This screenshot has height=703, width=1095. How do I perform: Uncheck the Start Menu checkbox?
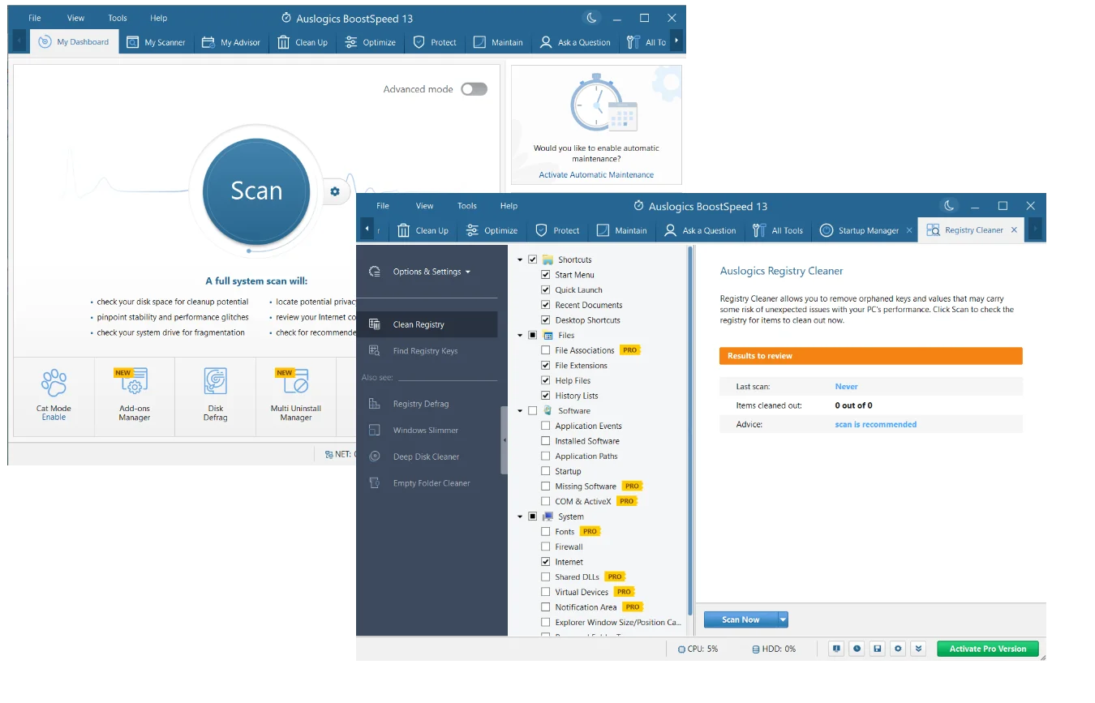coord(546,275)
